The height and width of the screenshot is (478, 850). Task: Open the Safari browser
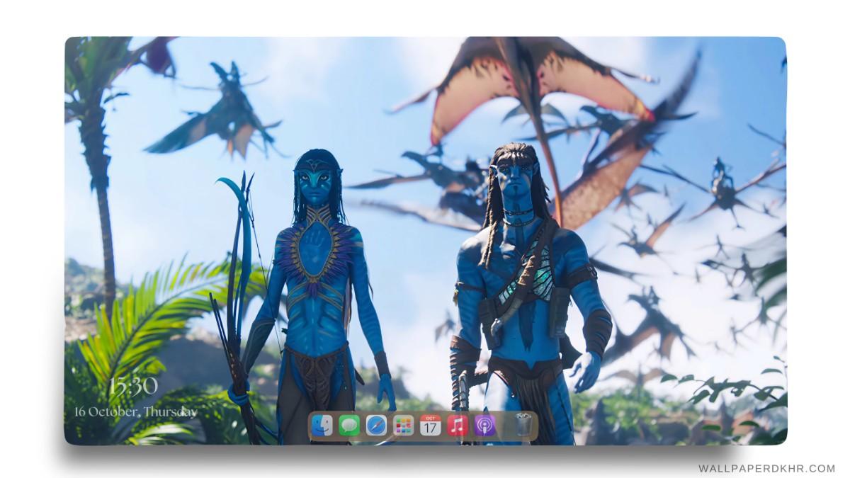(x=376, y=426)
